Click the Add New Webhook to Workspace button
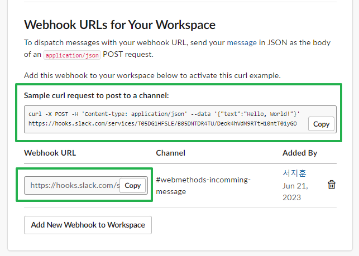359x256 pixels. (88, 225)
